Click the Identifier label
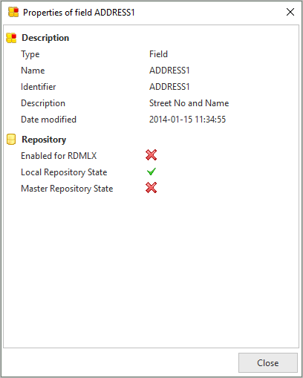Image resolution: width=303 pixels, height=378 pixels. (39, 87)
